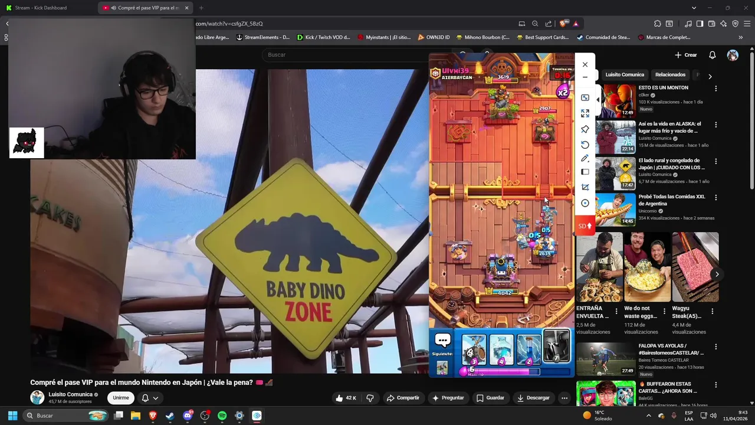755x425 pixels.
Task: Click the zoom magnifier icon in address bar
Action: tap(535, 24)
